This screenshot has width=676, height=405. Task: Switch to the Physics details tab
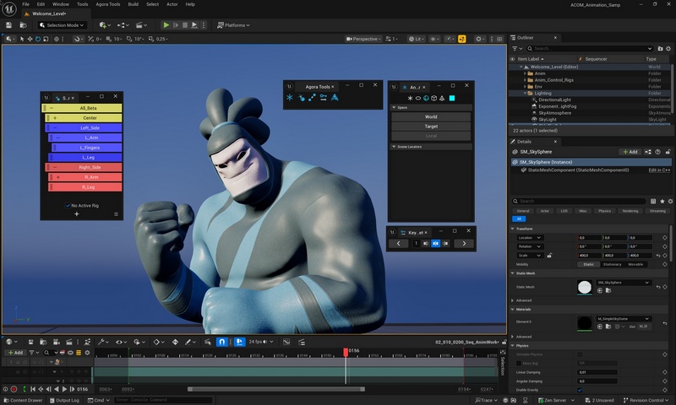pos(604,210)
